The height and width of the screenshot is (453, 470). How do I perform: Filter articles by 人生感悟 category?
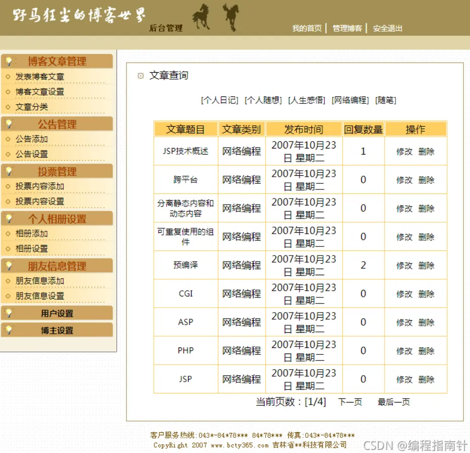(x=307, y=100)
